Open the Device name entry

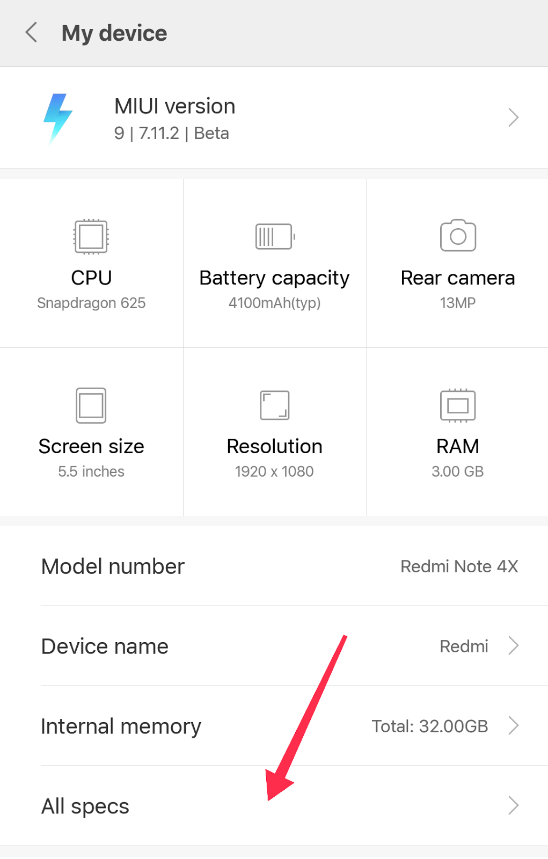tap(105, 646)
